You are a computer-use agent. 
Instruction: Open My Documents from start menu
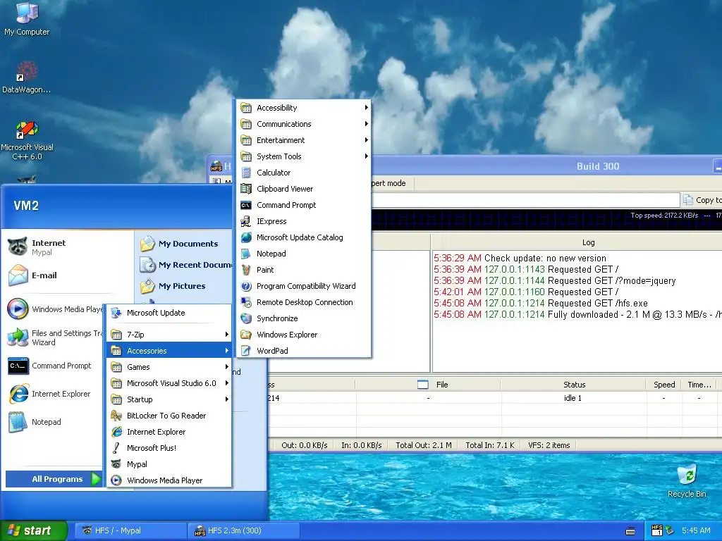(x=184, y=244)
